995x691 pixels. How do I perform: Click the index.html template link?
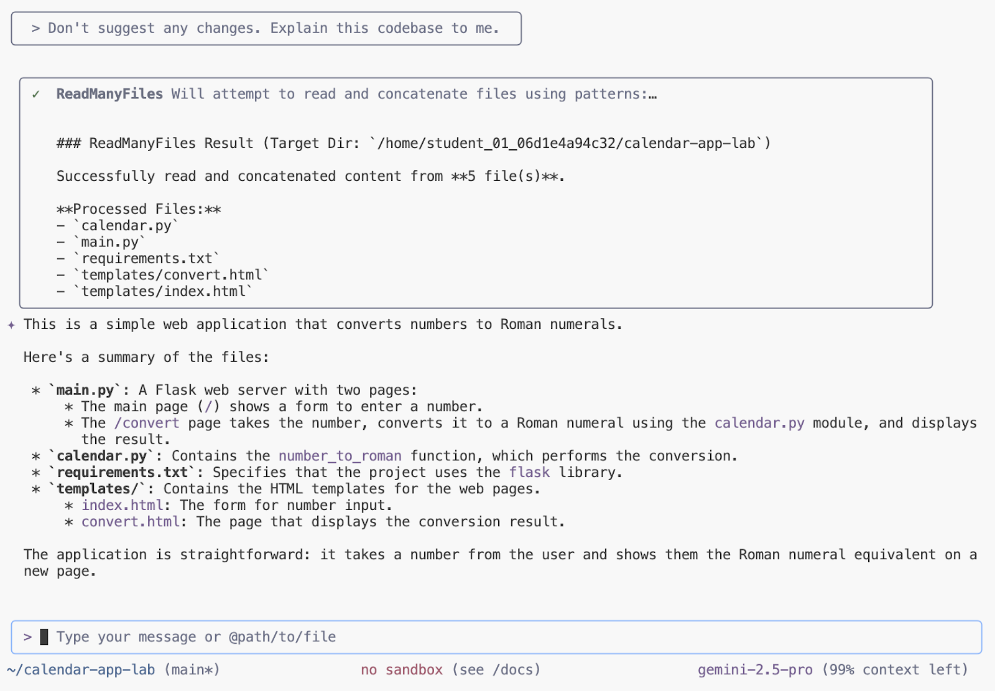coord(123,505)
